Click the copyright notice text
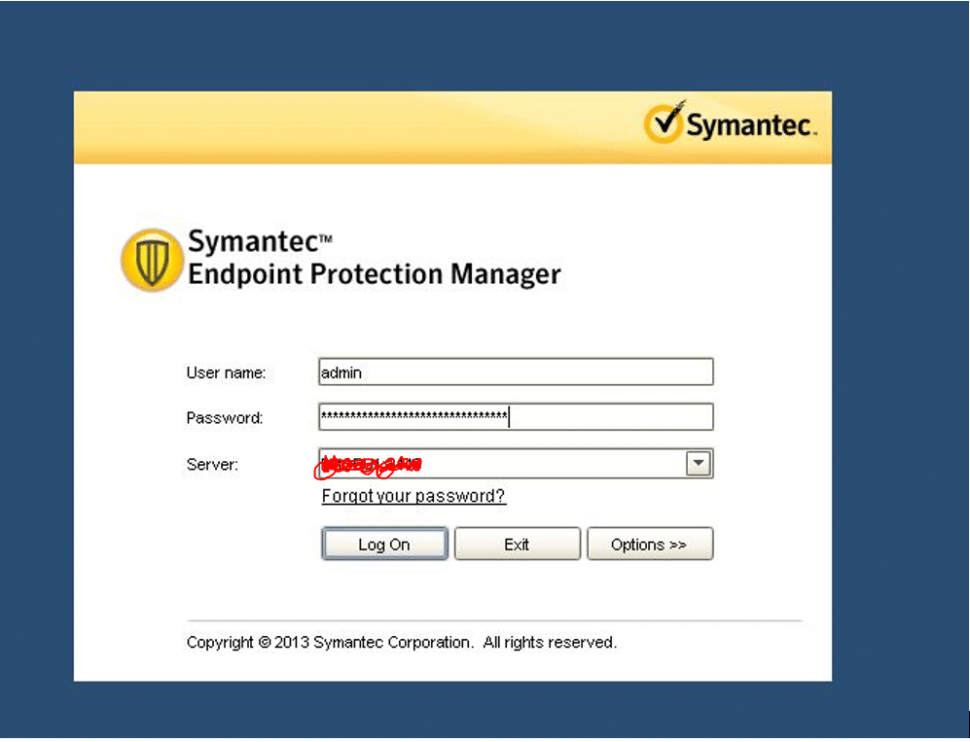Image resolution: width=970 pixels, height=742 pixels. click(401, 643)
